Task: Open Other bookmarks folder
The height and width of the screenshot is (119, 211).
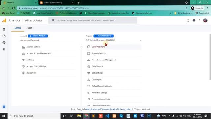Action: (183, 13)
